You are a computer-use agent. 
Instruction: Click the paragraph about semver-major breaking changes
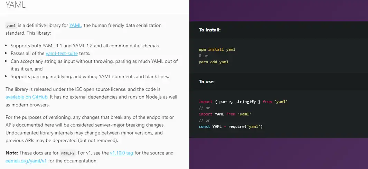90,129
